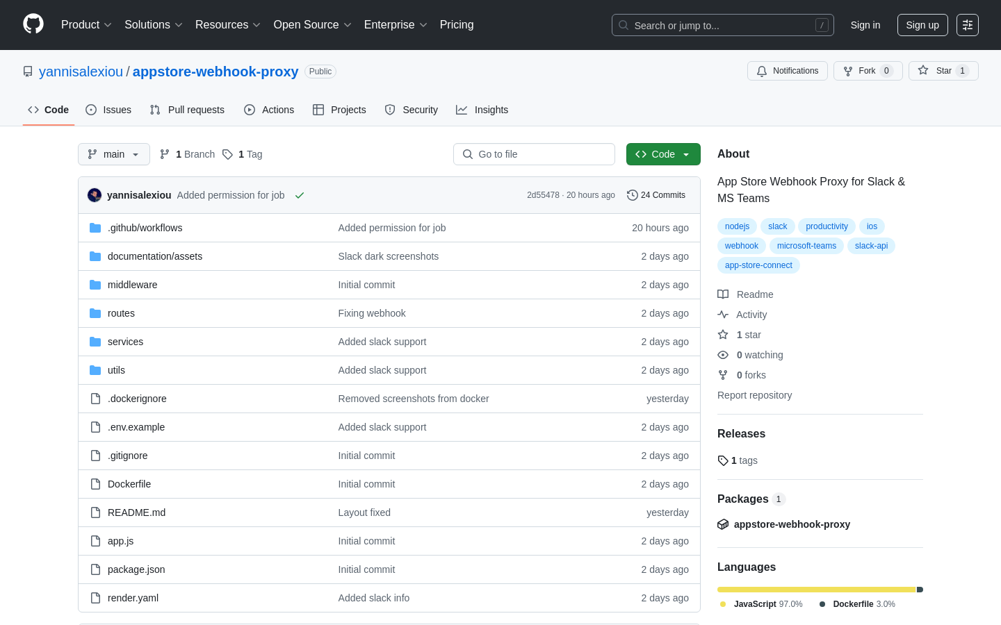The height and width of the screenshot is (625, 1001).
Task: Open the command palette icon in header
Action: (968, 25)
